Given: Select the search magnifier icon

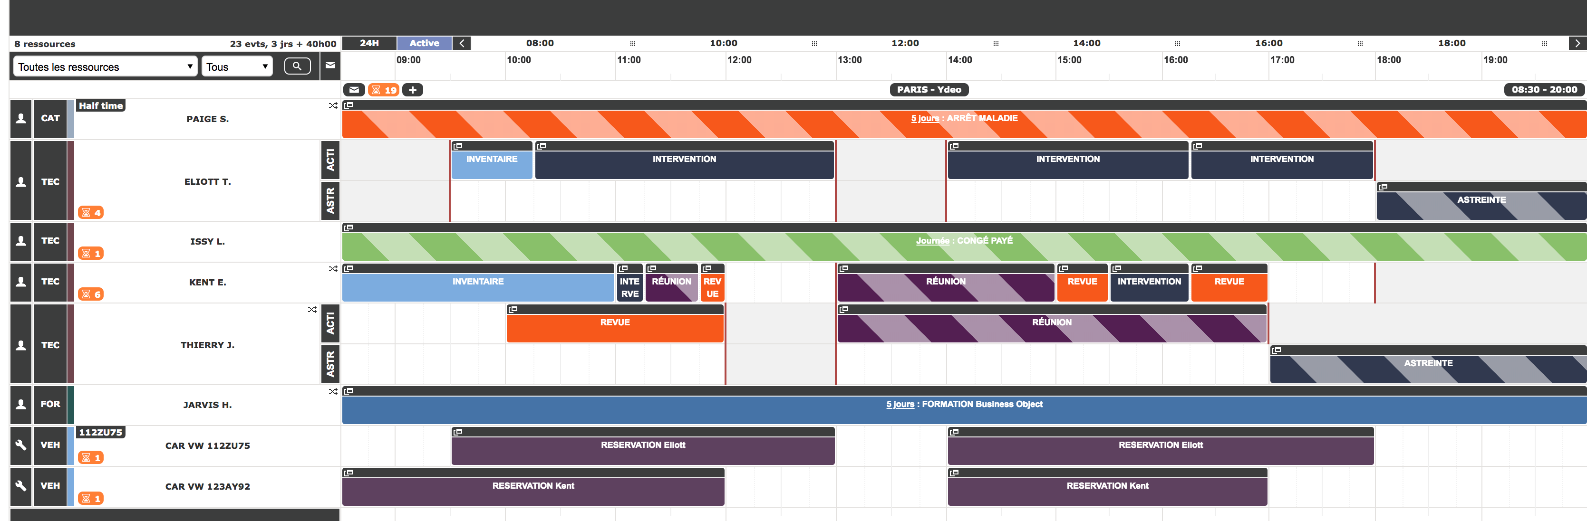Looking at the screenshot, I should (x=298, y=66).
